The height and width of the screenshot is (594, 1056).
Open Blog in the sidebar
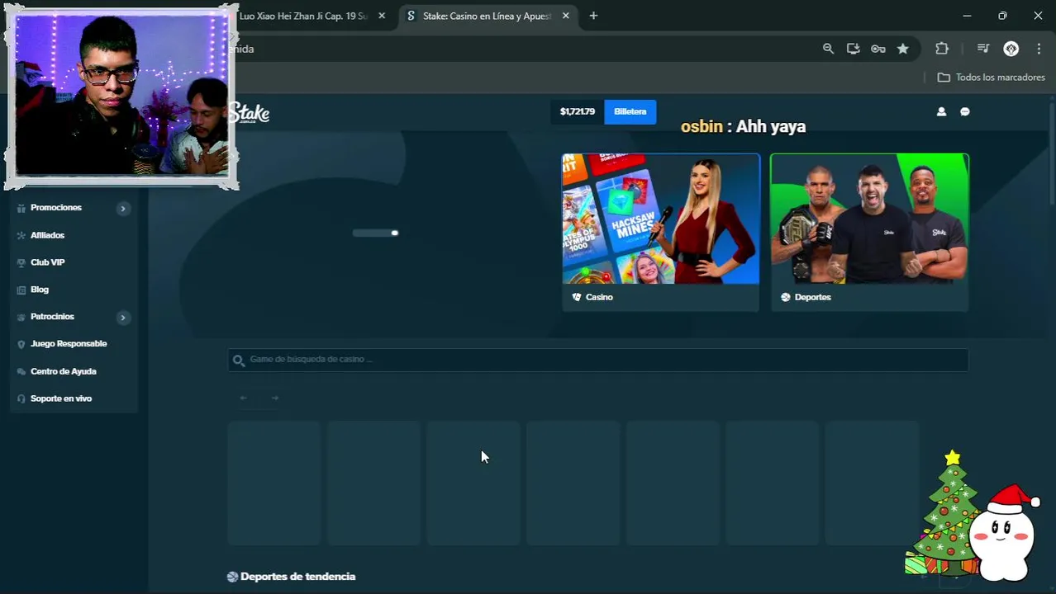[x=40, y=290]
